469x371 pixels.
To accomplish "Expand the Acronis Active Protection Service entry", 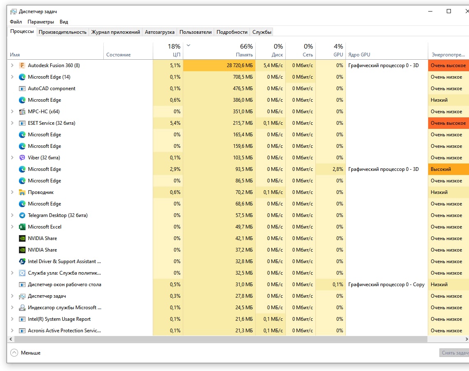I will point(12,331).
